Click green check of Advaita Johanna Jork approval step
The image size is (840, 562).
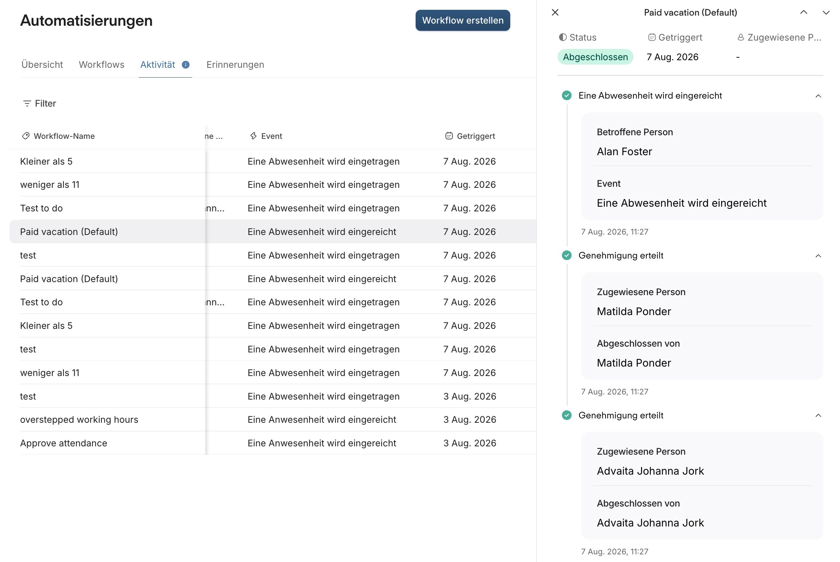click(x=567, y=415)
